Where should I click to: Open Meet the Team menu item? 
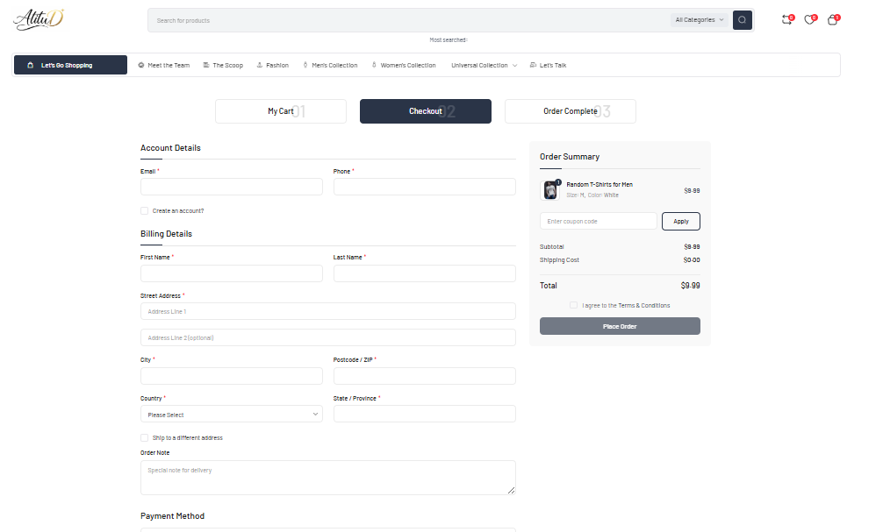(x=164, y=65)
